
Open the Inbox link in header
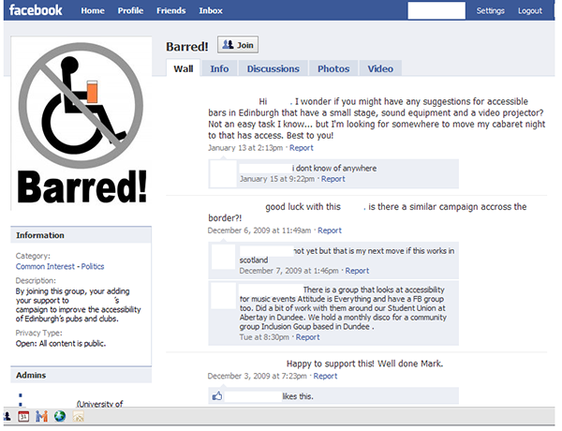coord(211,10)
